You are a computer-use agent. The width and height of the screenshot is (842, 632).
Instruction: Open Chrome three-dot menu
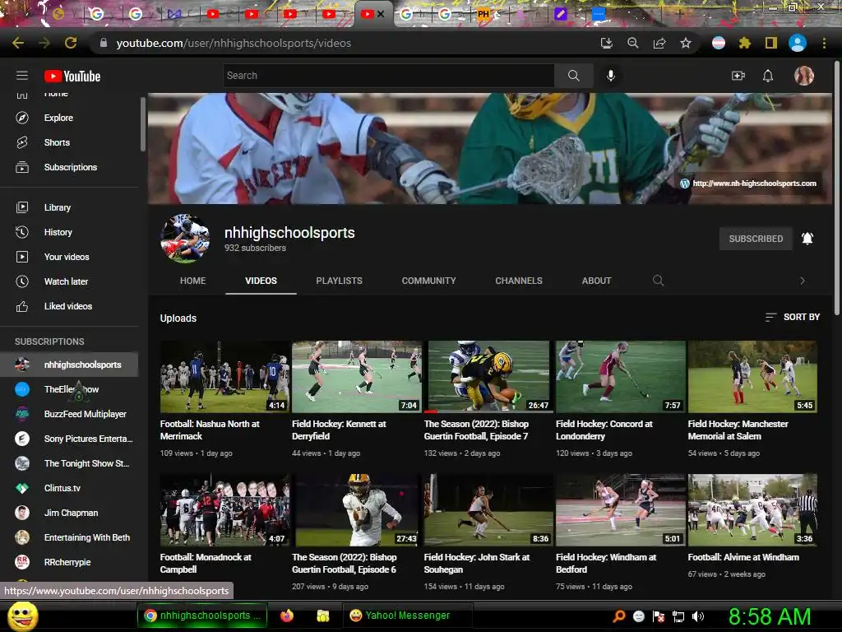tap(824, 43)
